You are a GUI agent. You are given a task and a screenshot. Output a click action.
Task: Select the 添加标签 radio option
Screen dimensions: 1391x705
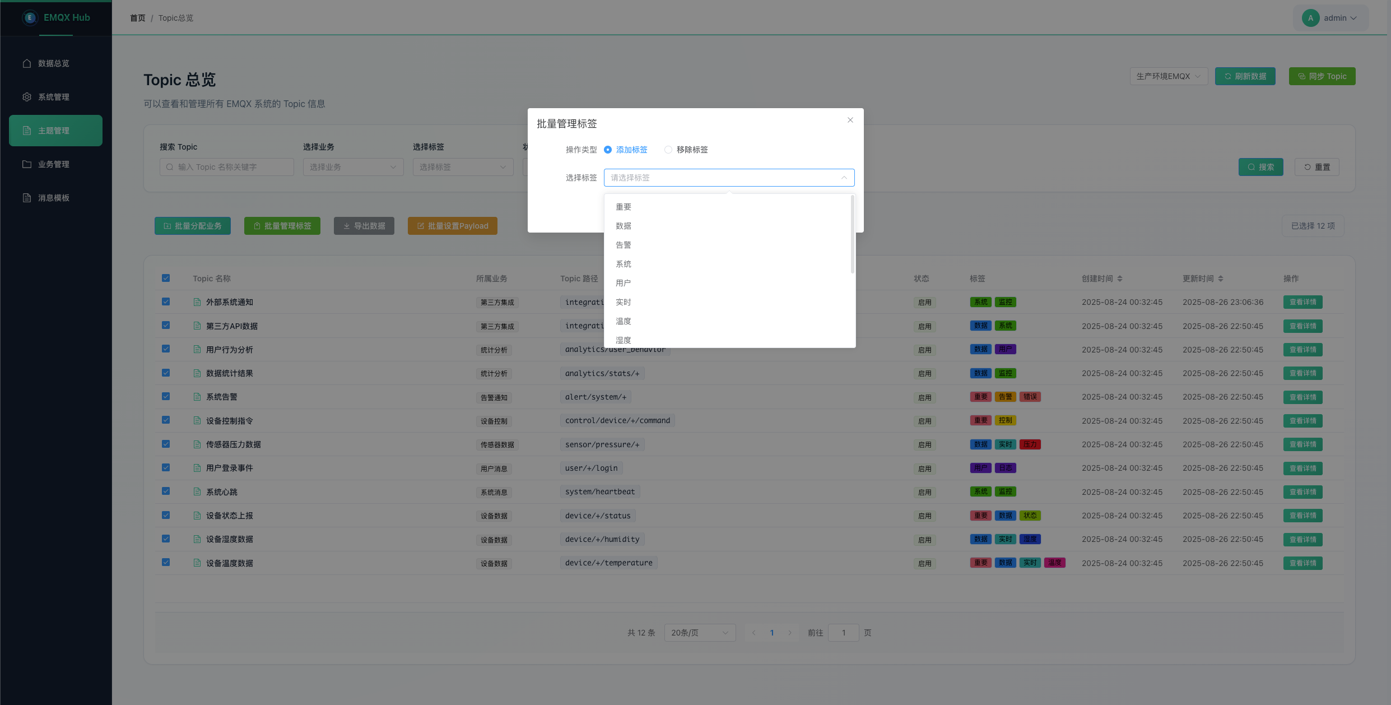608,150
